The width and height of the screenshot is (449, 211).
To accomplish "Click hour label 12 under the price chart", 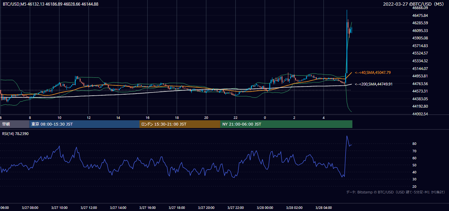I will 89,118.
